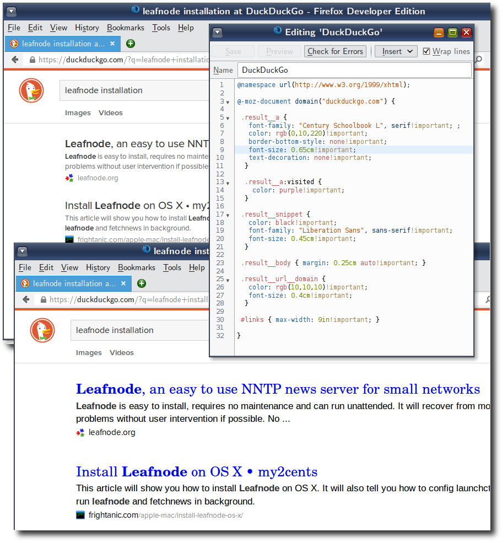Click the Firefox icon in the Editing dialog title
This screenshot has width=502, height=542.
pyautogui.click(x=277, y=31)
